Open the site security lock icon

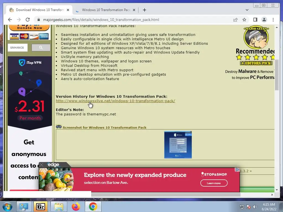click(x=38, y=20)
